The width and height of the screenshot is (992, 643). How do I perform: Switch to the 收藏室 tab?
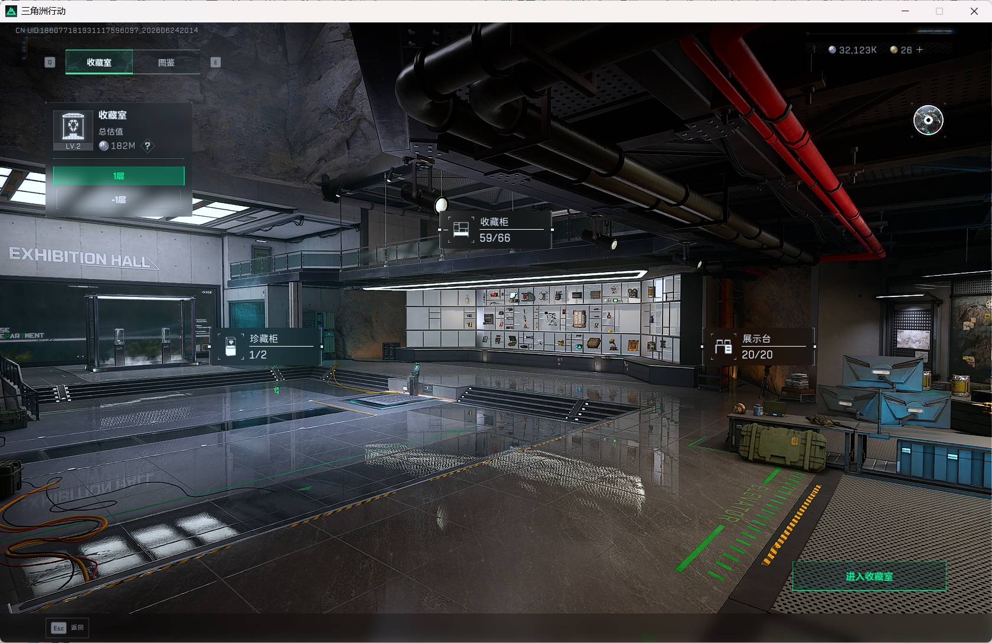click(99, 62)
